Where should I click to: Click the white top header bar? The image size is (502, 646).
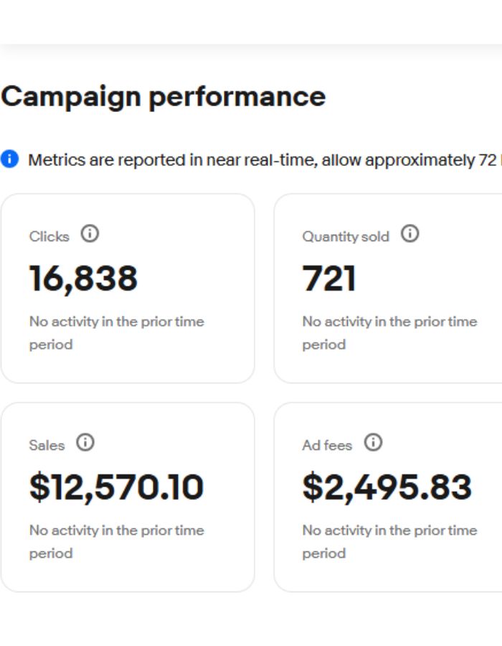pyautogui.click(x=251, y=22)
